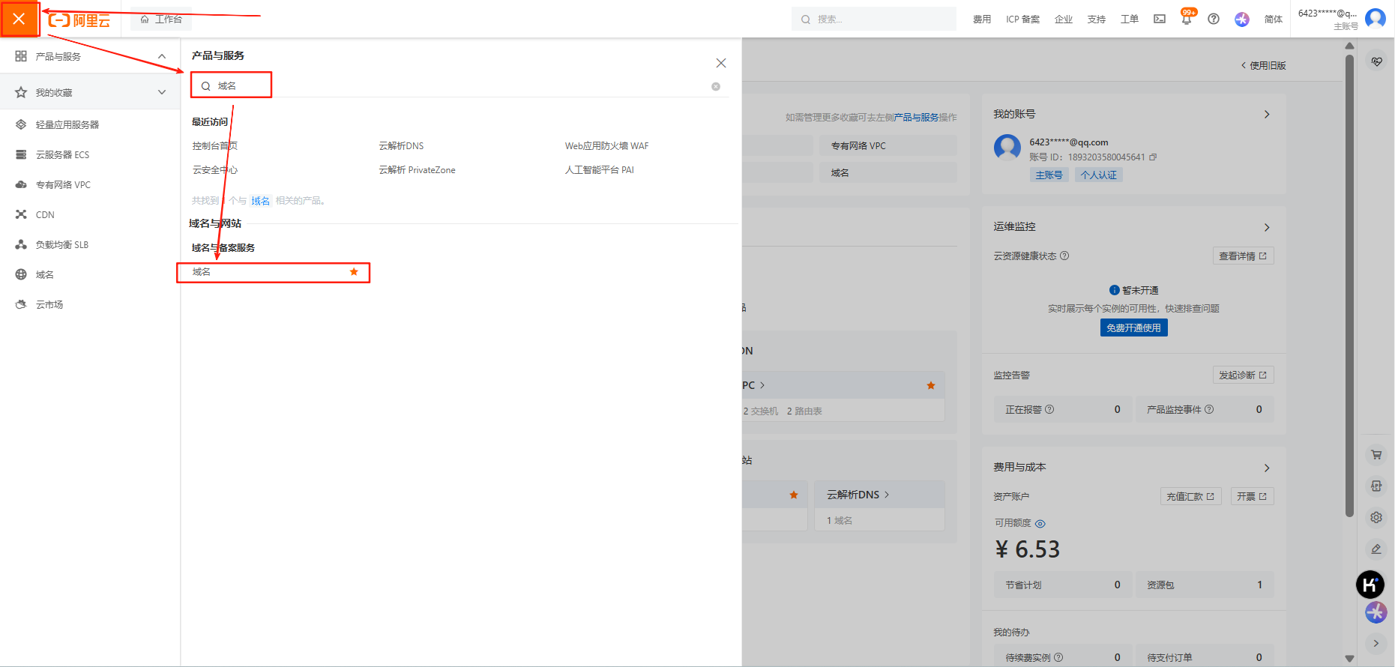The width and height of the screenshot is (1395, 667).
Task: Click the health heartbeat icon at top right
Action: pos(1376,61)
